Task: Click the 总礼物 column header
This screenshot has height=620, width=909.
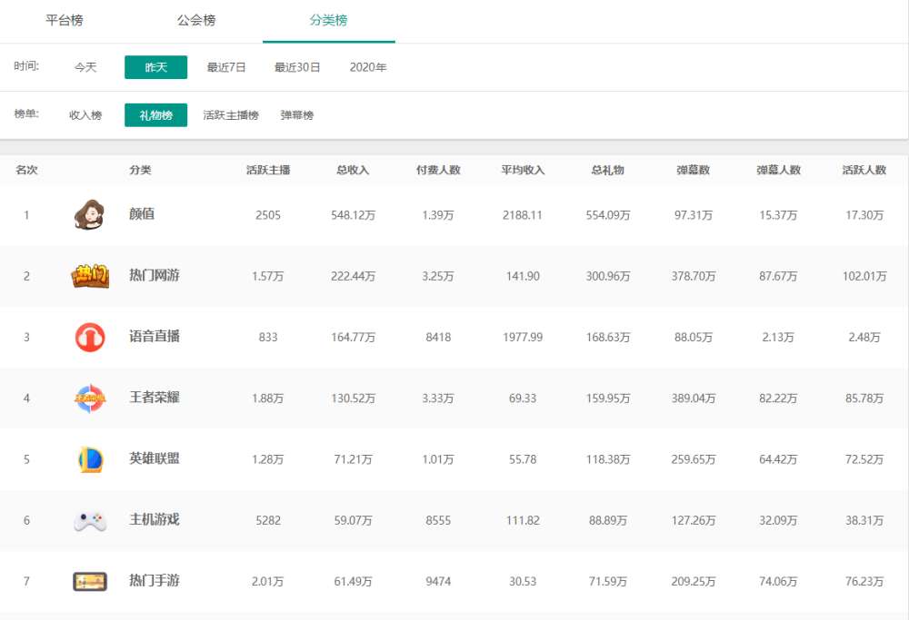Action: click(607, 170)
